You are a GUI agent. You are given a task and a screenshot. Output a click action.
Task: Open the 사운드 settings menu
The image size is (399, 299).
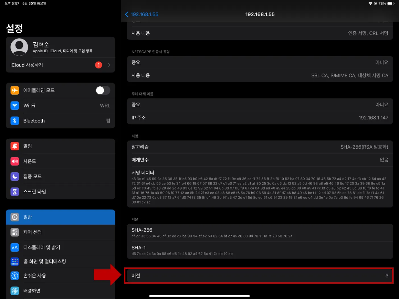coord(61,161)
